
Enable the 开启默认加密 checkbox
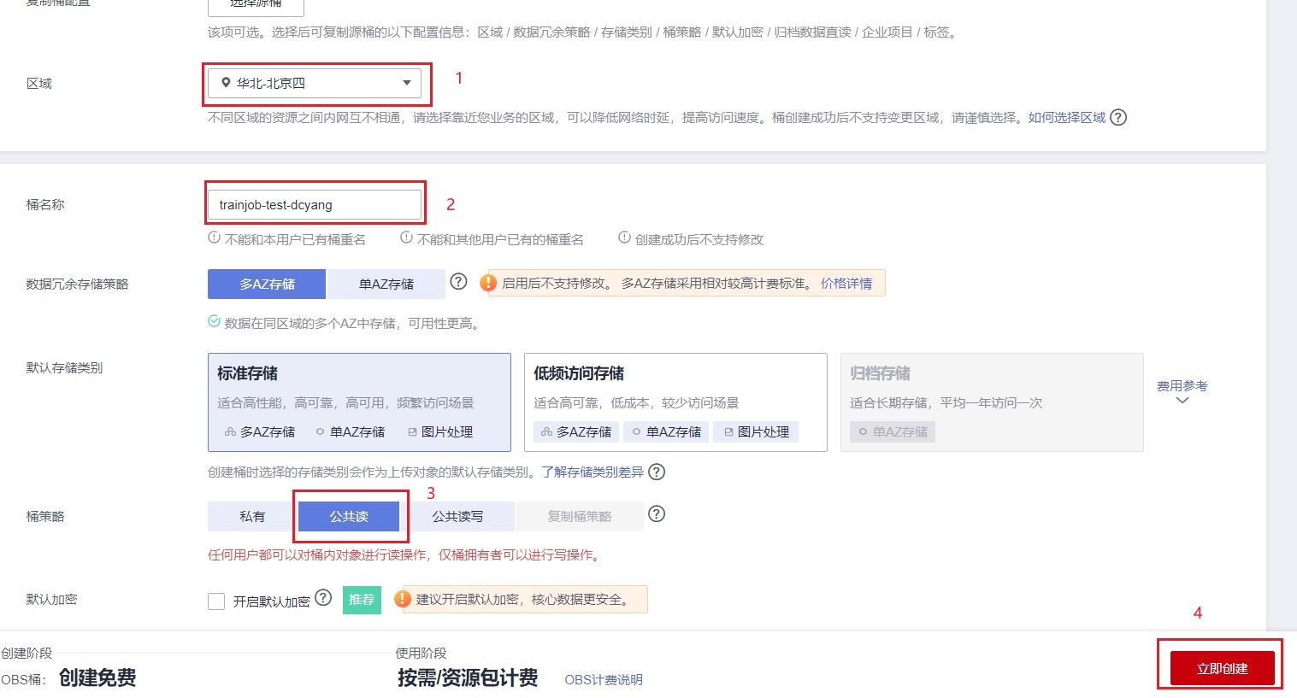click(x=216, y=601)
